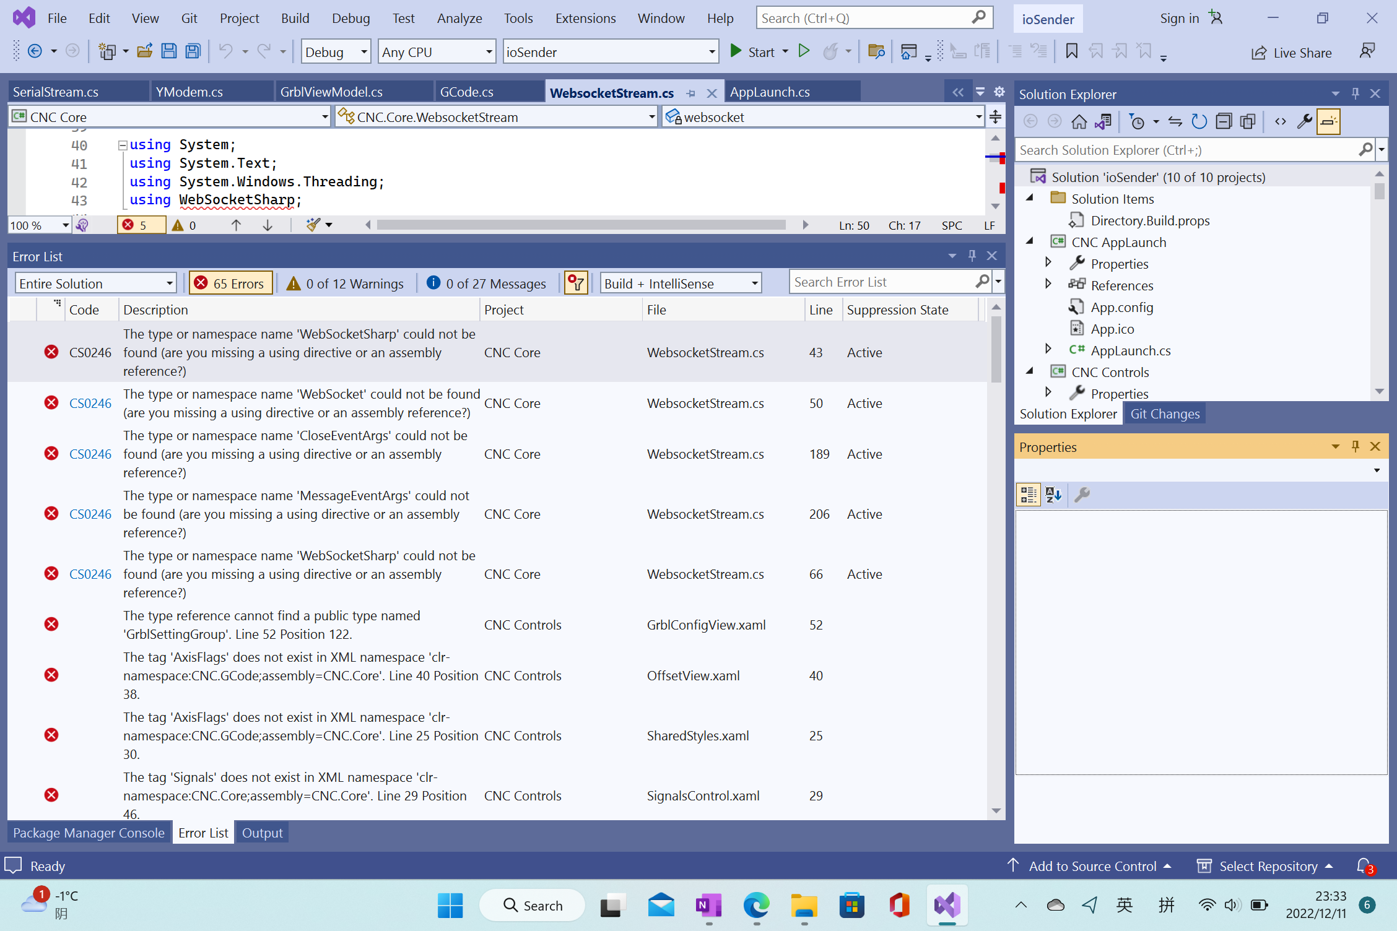Open the CNC Core project navigation dropdown
Viewport: 1397px width, 931px height.
click(169, 117)
